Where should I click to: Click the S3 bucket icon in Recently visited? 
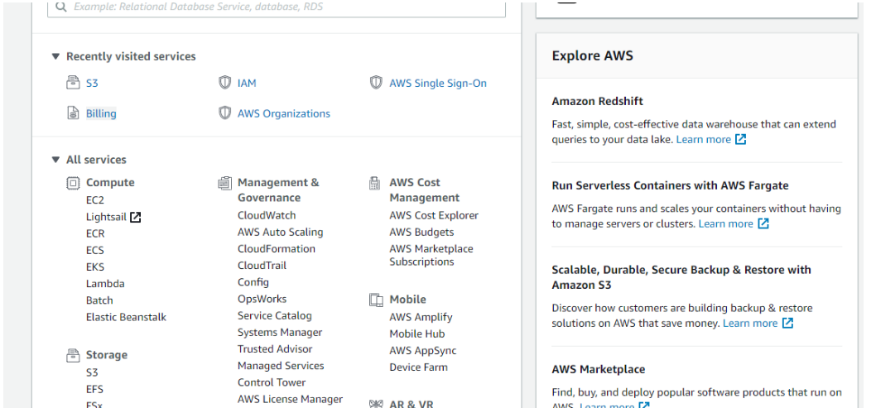click(x=73, y=83)
